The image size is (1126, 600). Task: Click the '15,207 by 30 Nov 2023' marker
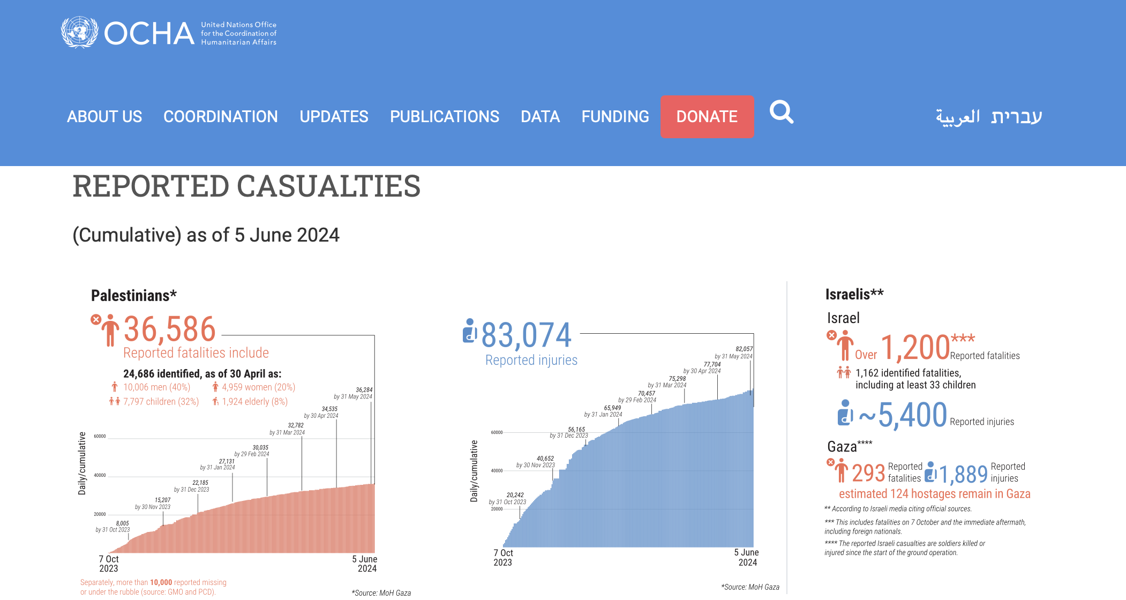click(153, 504)
